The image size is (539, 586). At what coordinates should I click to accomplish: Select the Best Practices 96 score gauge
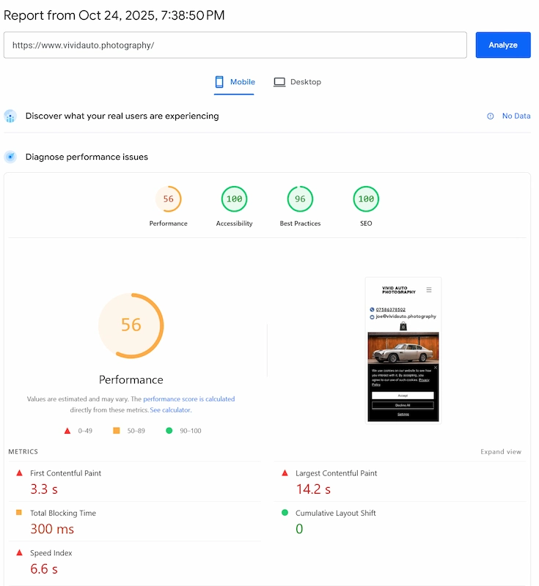tap(300, 199)
